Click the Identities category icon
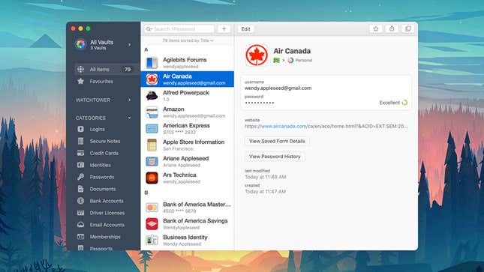484x272 pixels. point(80,165)
